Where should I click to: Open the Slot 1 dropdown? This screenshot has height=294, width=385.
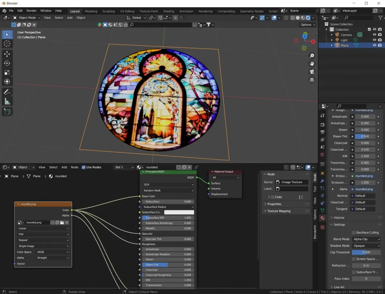(124, 167)
